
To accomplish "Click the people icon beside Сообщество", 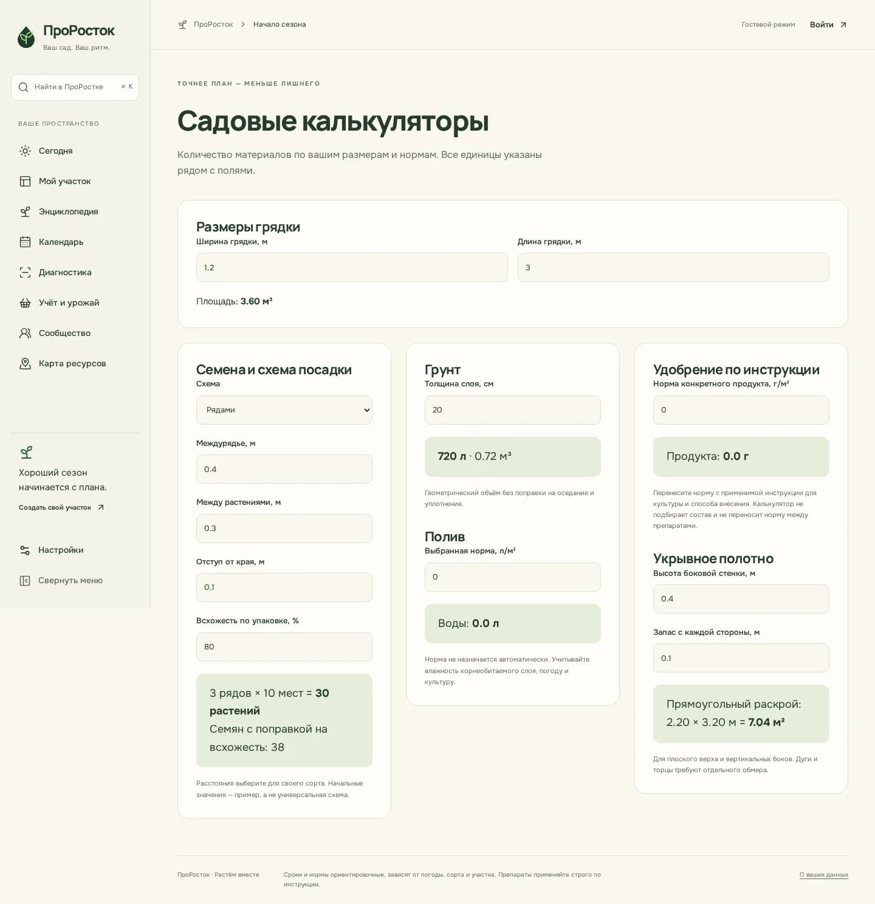I will pyautogui.click(x=25, y=333).
